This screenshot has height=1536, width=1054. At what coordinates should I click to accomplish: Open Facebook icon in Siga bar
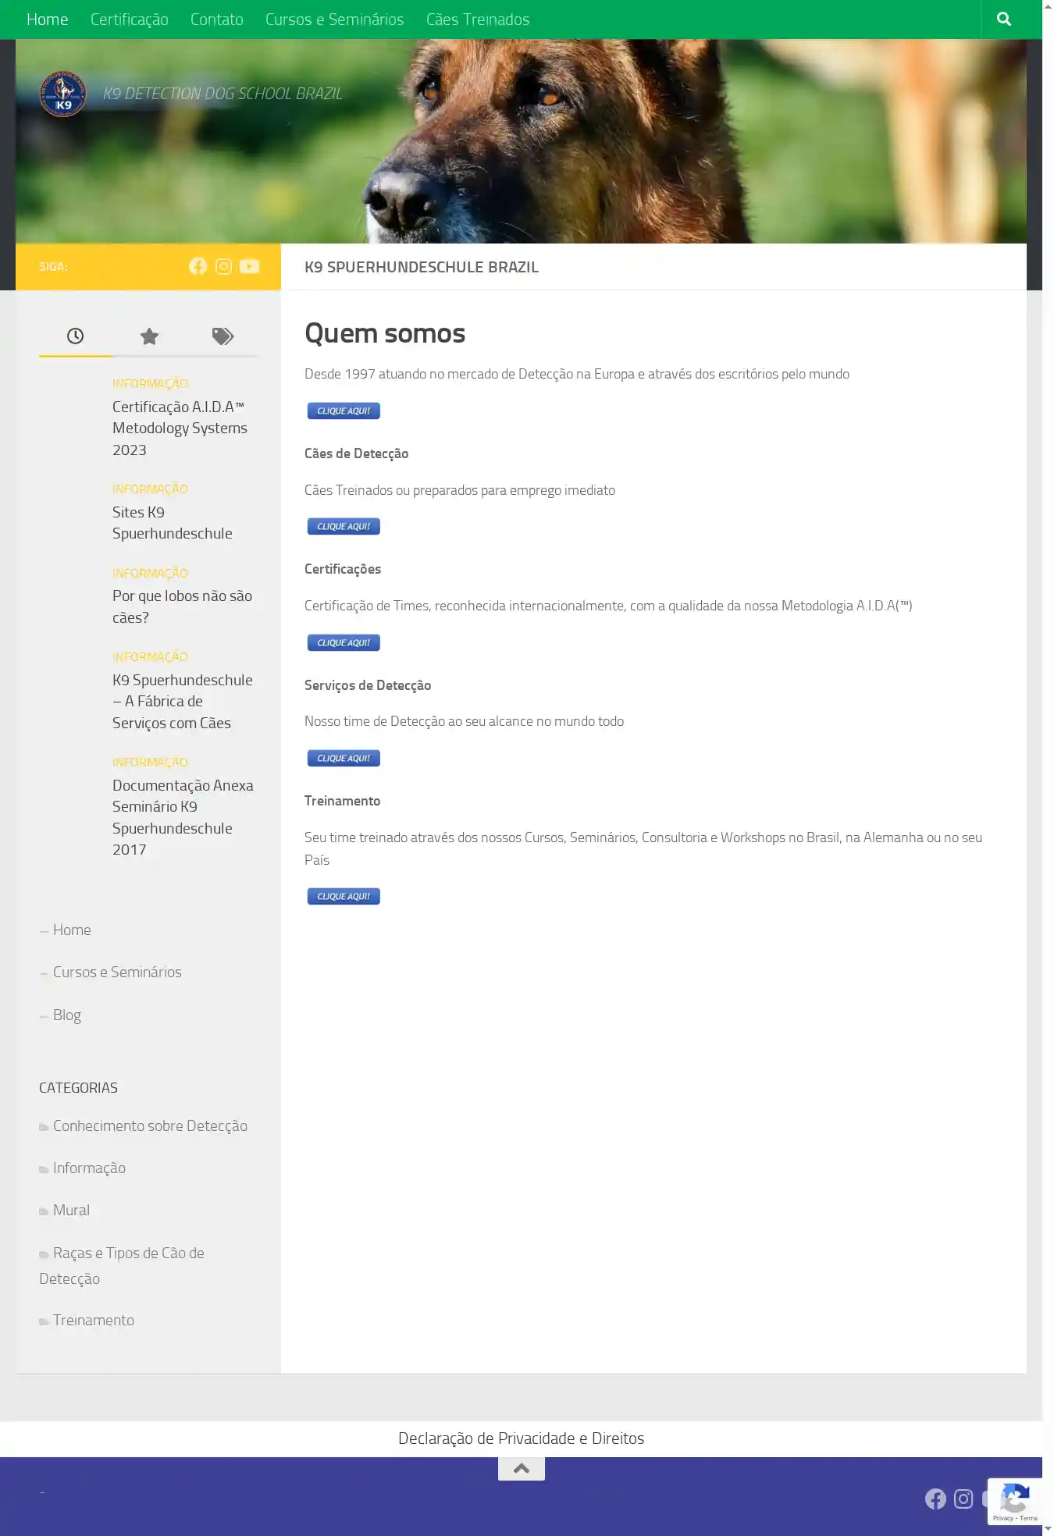[198, 267]
